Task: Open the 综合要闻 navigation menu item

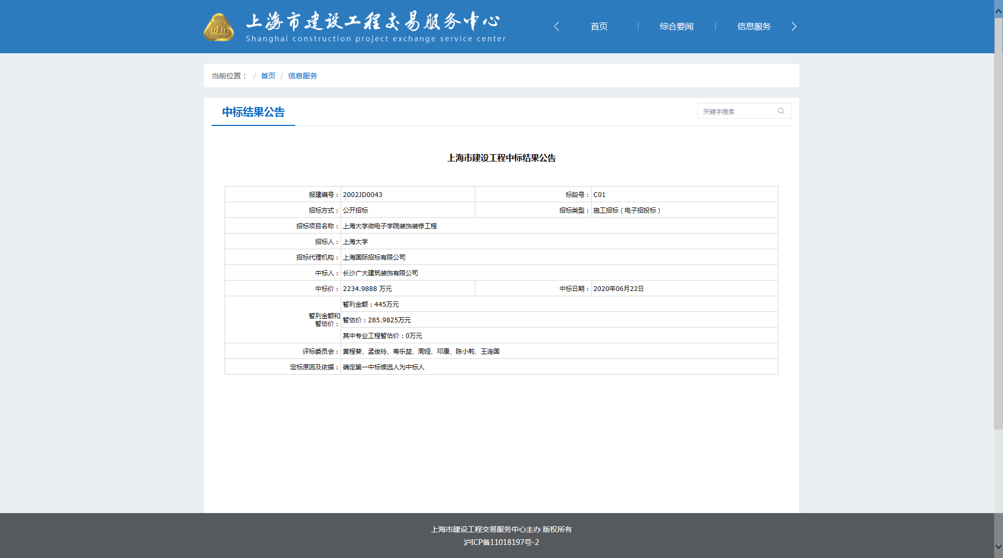Action: point(677,27)
